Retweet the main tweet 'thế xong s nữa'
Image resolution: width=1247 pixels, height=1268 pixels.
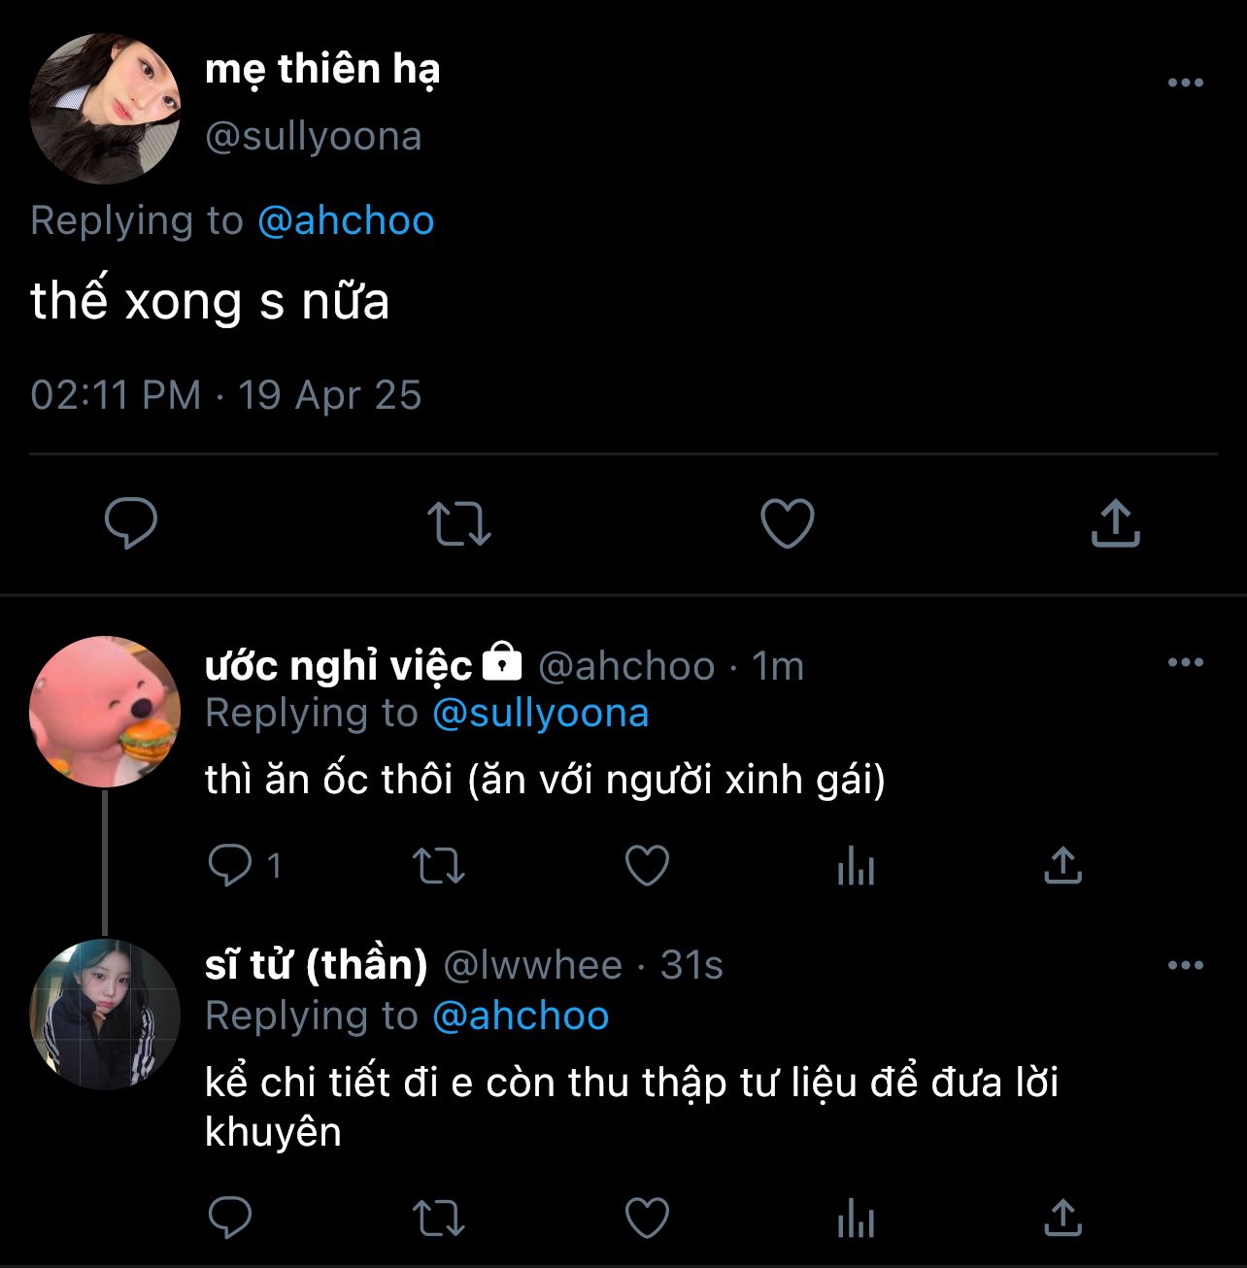459,523
